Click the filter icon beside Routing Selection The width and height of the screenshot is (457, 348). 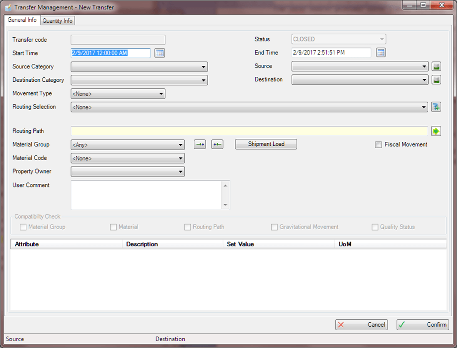[436, 107]
